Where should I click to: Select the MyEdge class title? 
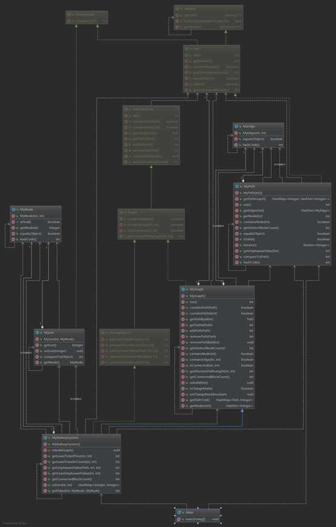tap(249, 126)
